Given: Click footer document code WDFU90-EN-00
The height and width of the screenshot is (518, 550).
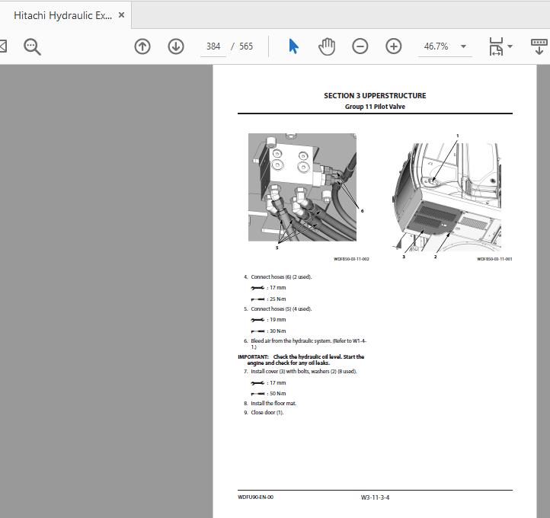Looking at the screenshot, I should 255,497.
